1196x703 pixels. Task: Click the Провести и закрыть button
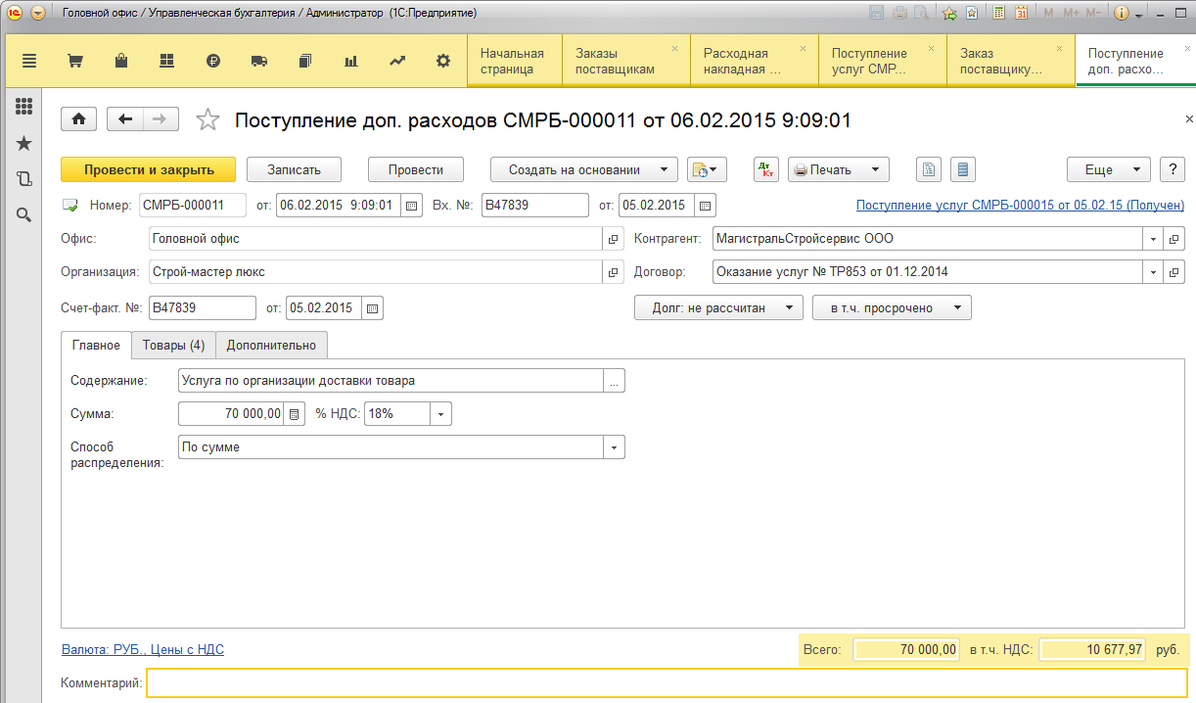click(149, 169)
